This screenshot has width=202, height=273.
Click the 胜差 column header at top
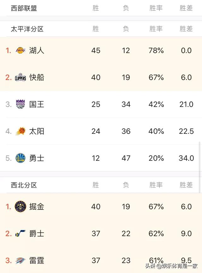(186, 8)
